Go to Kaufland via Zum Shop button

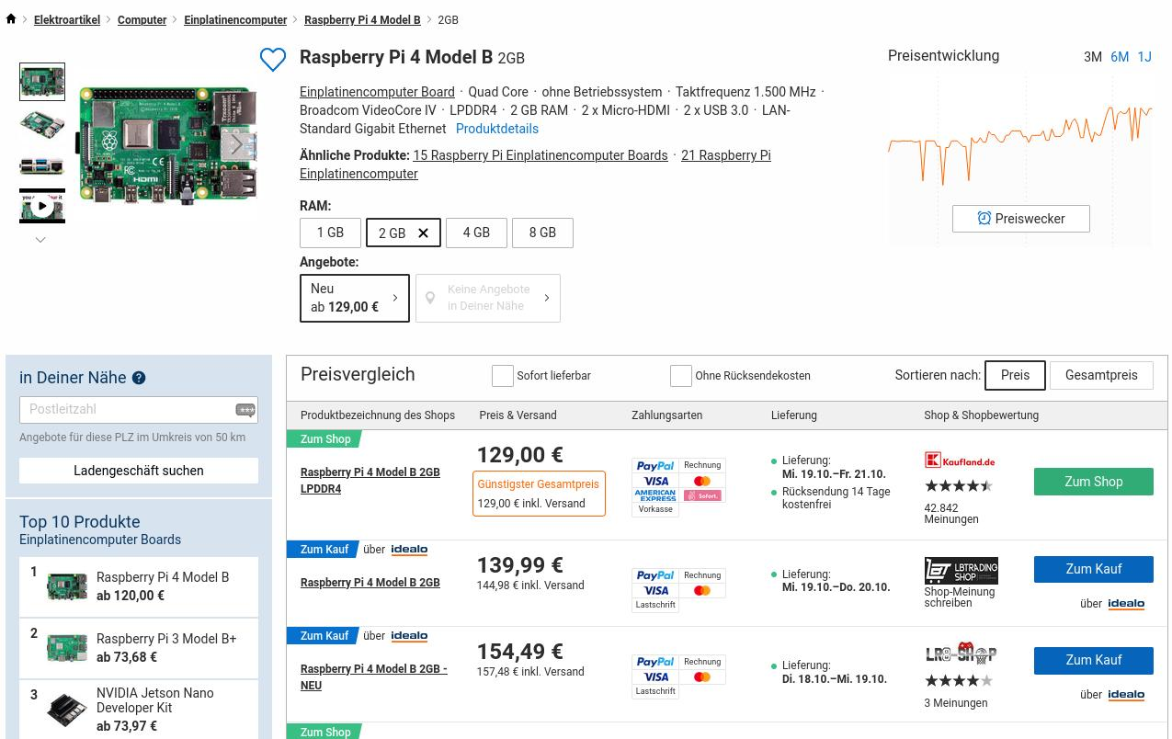click(x=1093, y=482)
